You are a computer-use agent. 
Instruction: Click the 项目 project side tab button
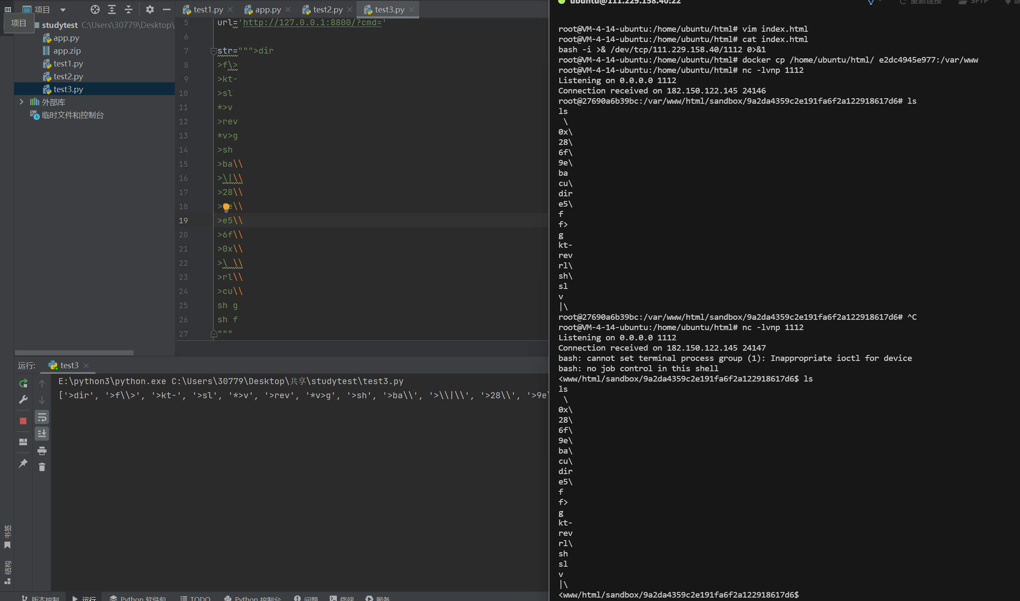point(7,9)
